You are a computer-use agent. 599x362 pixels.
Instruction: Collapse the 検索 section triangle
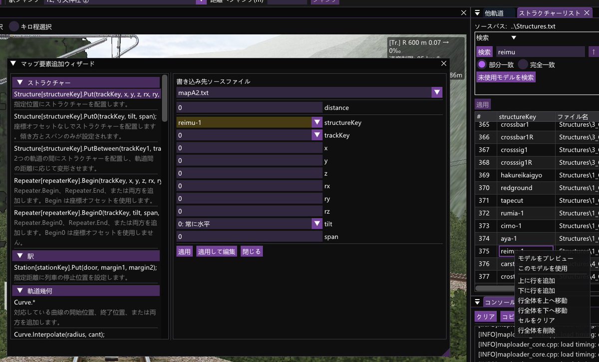point(513,37)
